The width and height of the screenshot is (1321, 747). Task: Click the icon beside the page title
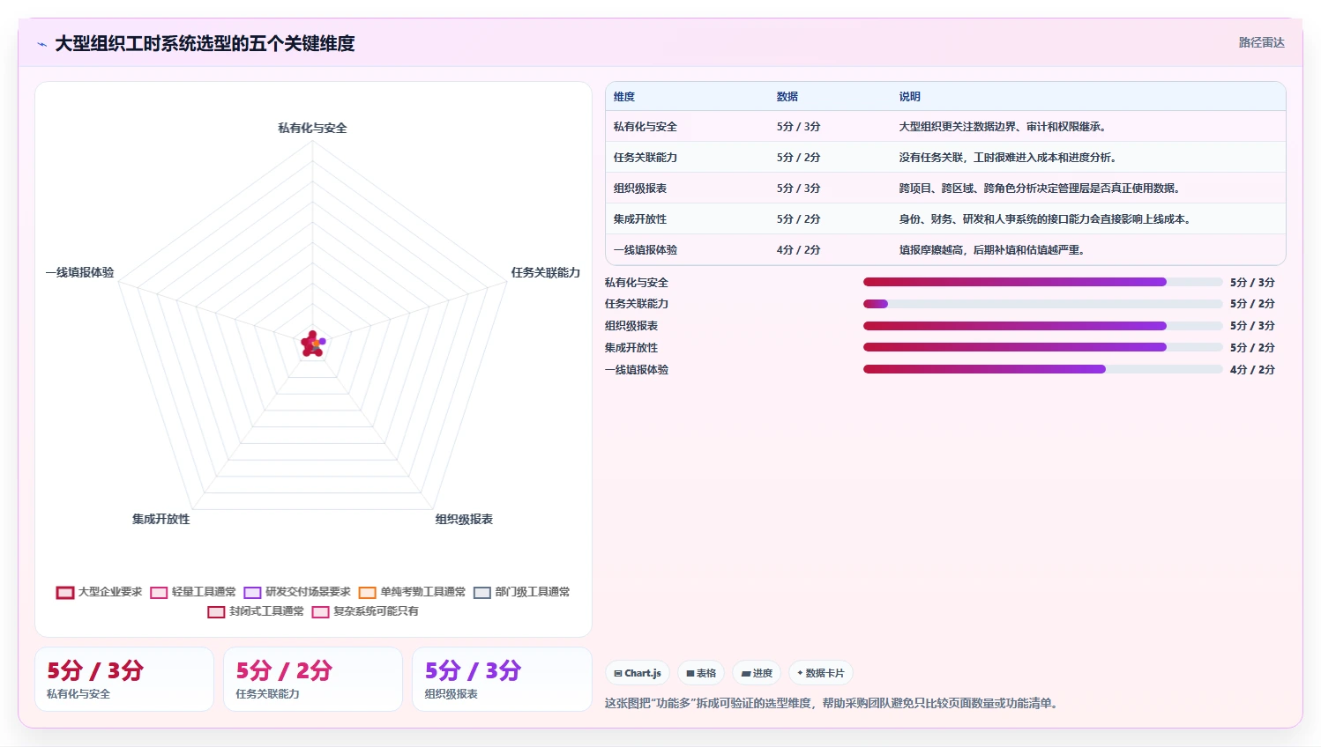[x=41, y=44]
